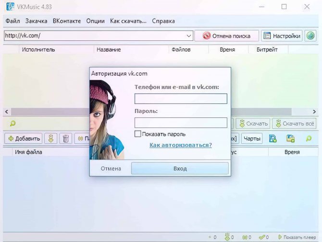
Task: Click the Скачать всё button
Action: click(x=294, y=123)
